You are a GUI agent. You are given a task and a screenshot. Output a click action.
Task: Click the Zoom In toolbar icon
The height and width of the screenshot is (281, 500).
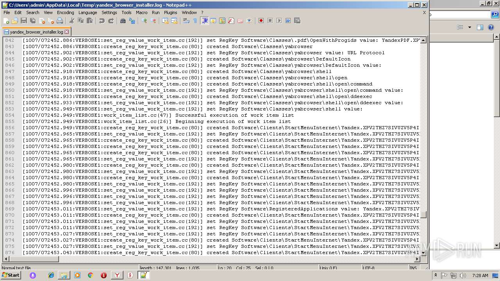[144, 21]
